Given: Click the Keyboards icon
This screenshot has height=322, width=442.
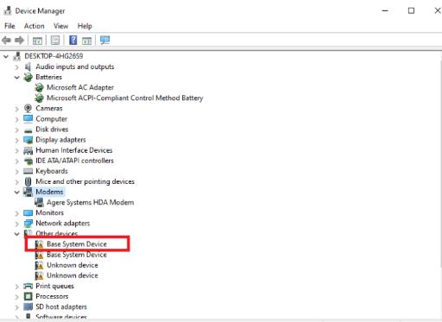Looking at the screenshot, I should tap(28, 171).
